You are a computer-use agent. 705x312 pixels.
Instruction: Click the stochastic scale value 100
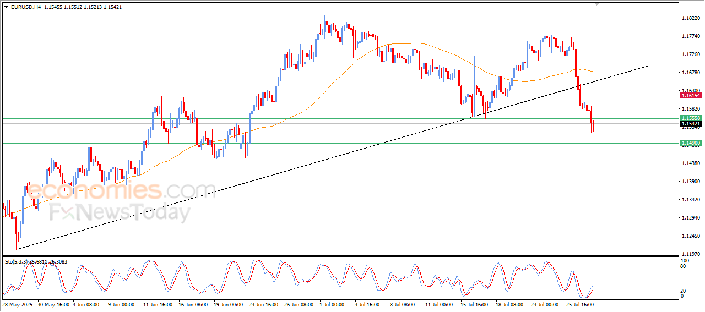685,260
